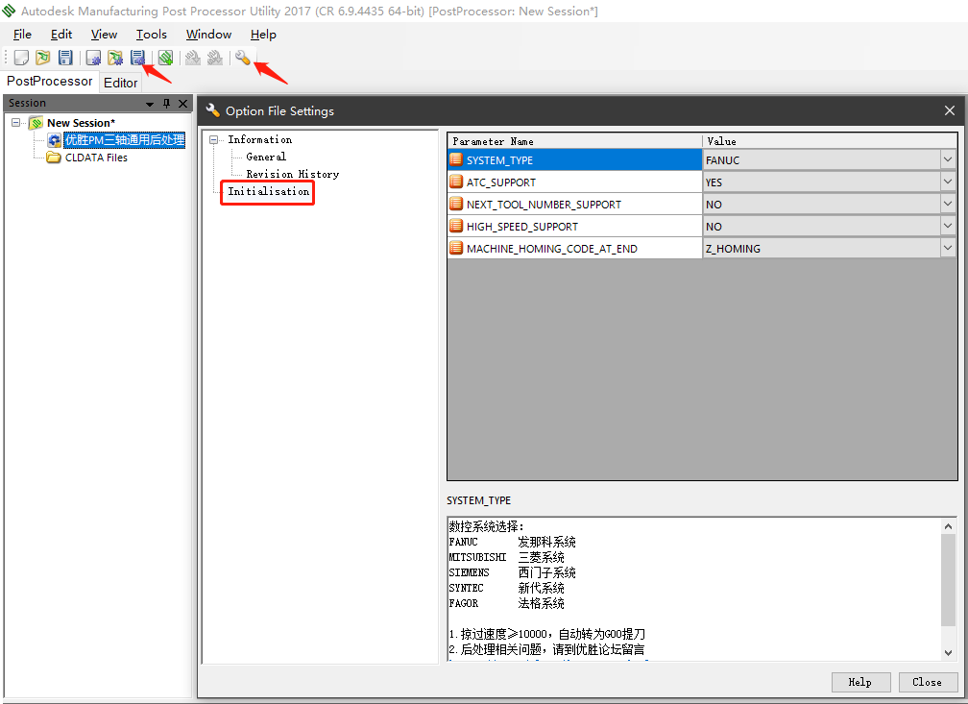This screenshot has height=704, width=968.
Task: Click the first greyed-out Process toolbar icon
Action: [x=193, y=58]
